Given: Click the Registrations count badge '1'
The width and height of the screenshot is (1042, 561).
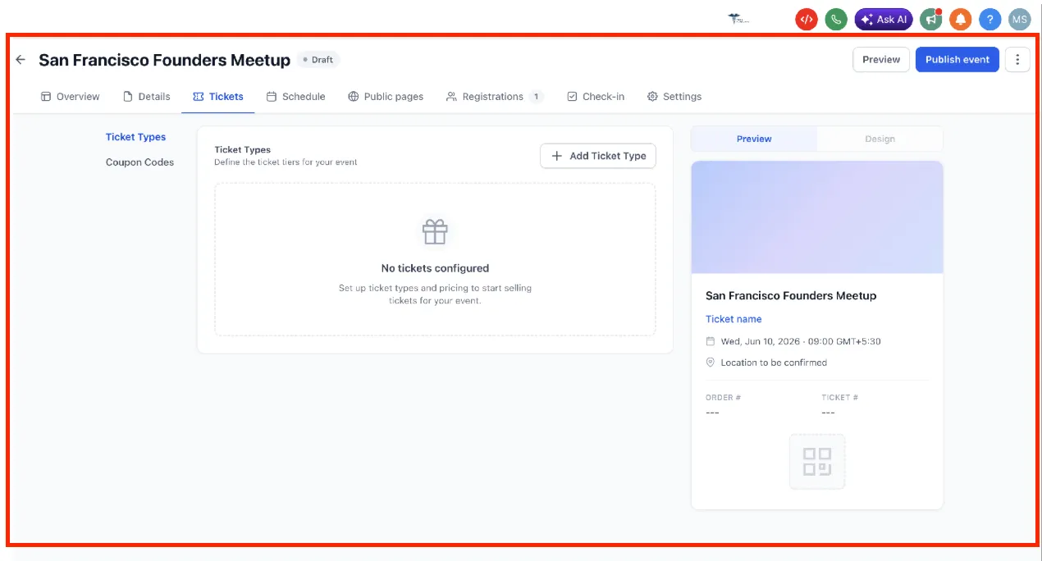Looking at the screenshot, I should [537, 97].
